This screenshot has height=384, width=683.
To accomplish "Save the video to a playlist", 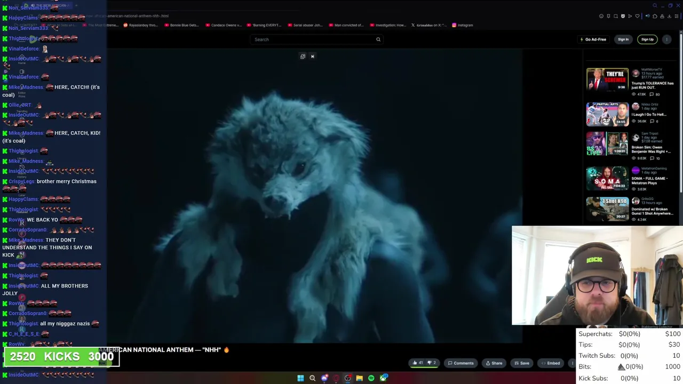I will pyautogui.click(x=521, y=363).
